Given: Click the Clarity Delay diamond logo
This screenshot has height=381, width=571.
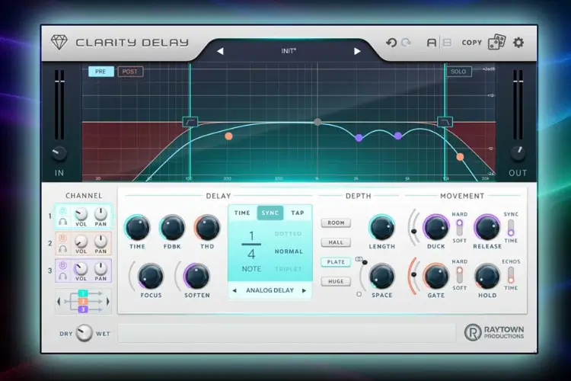Looking at the screenshot, I should point(59,43).
